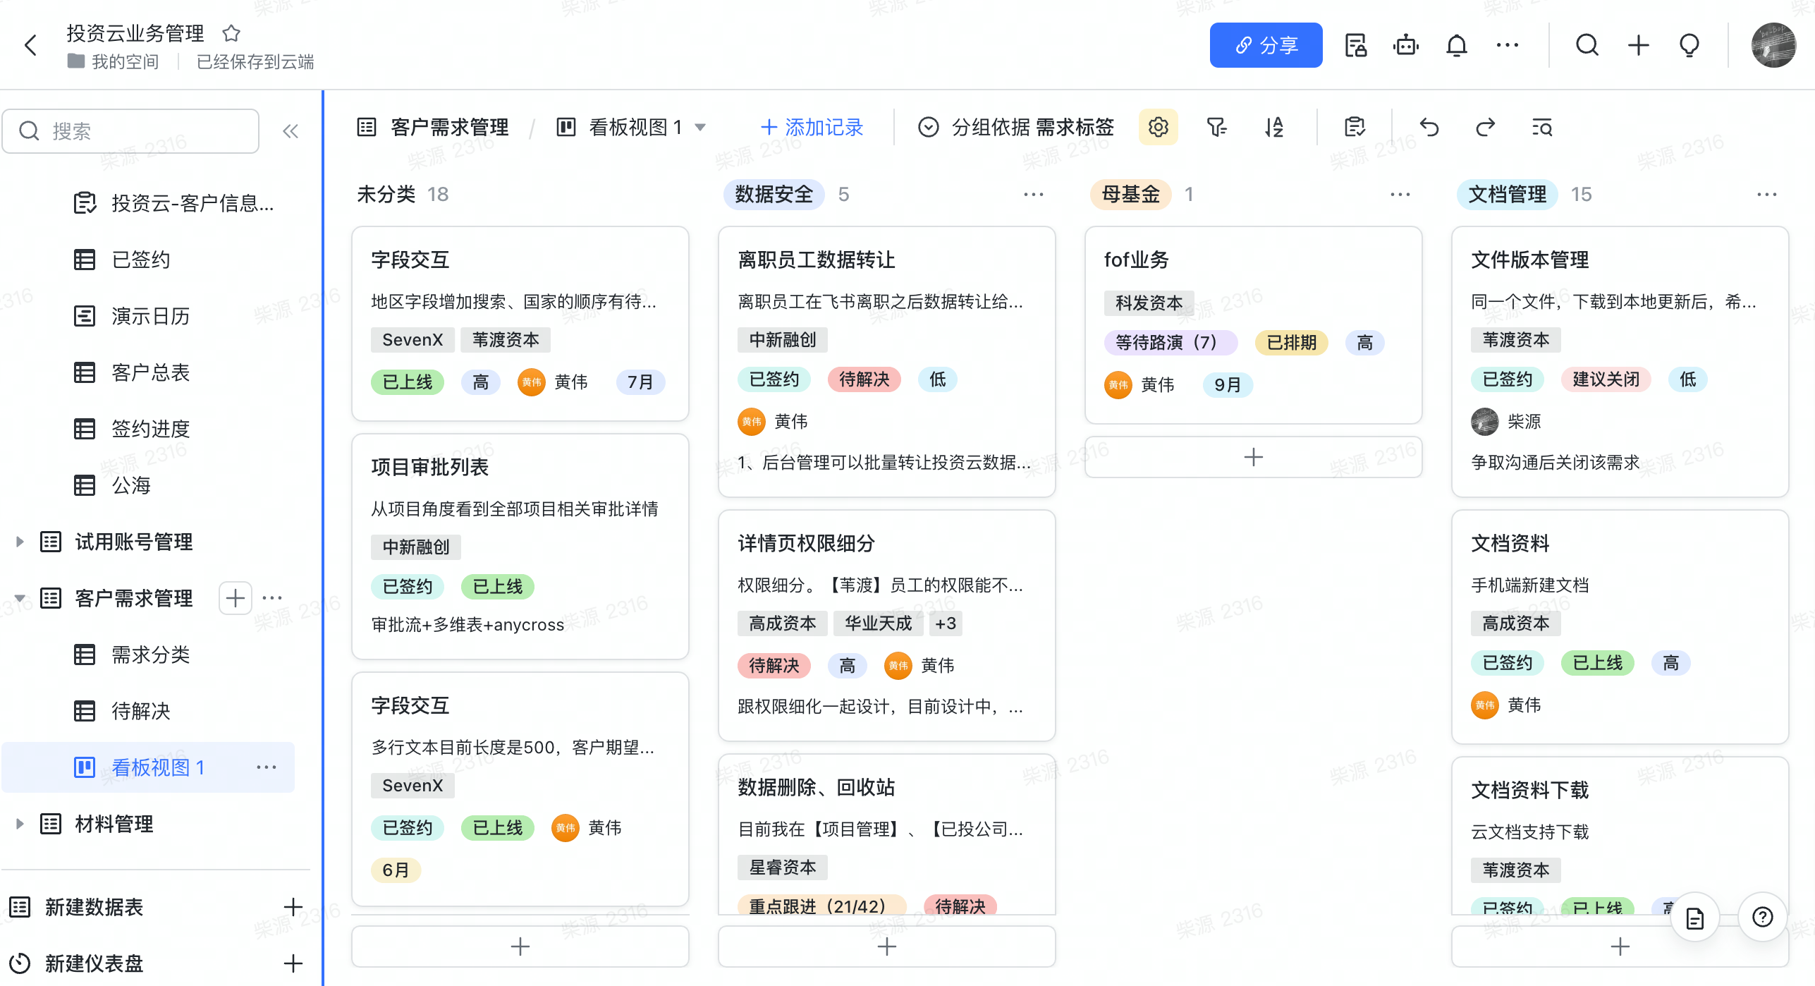Click the undo icon in the toolbar
The width and height of the screenshot is (1815, 986).
[1430, 128]
